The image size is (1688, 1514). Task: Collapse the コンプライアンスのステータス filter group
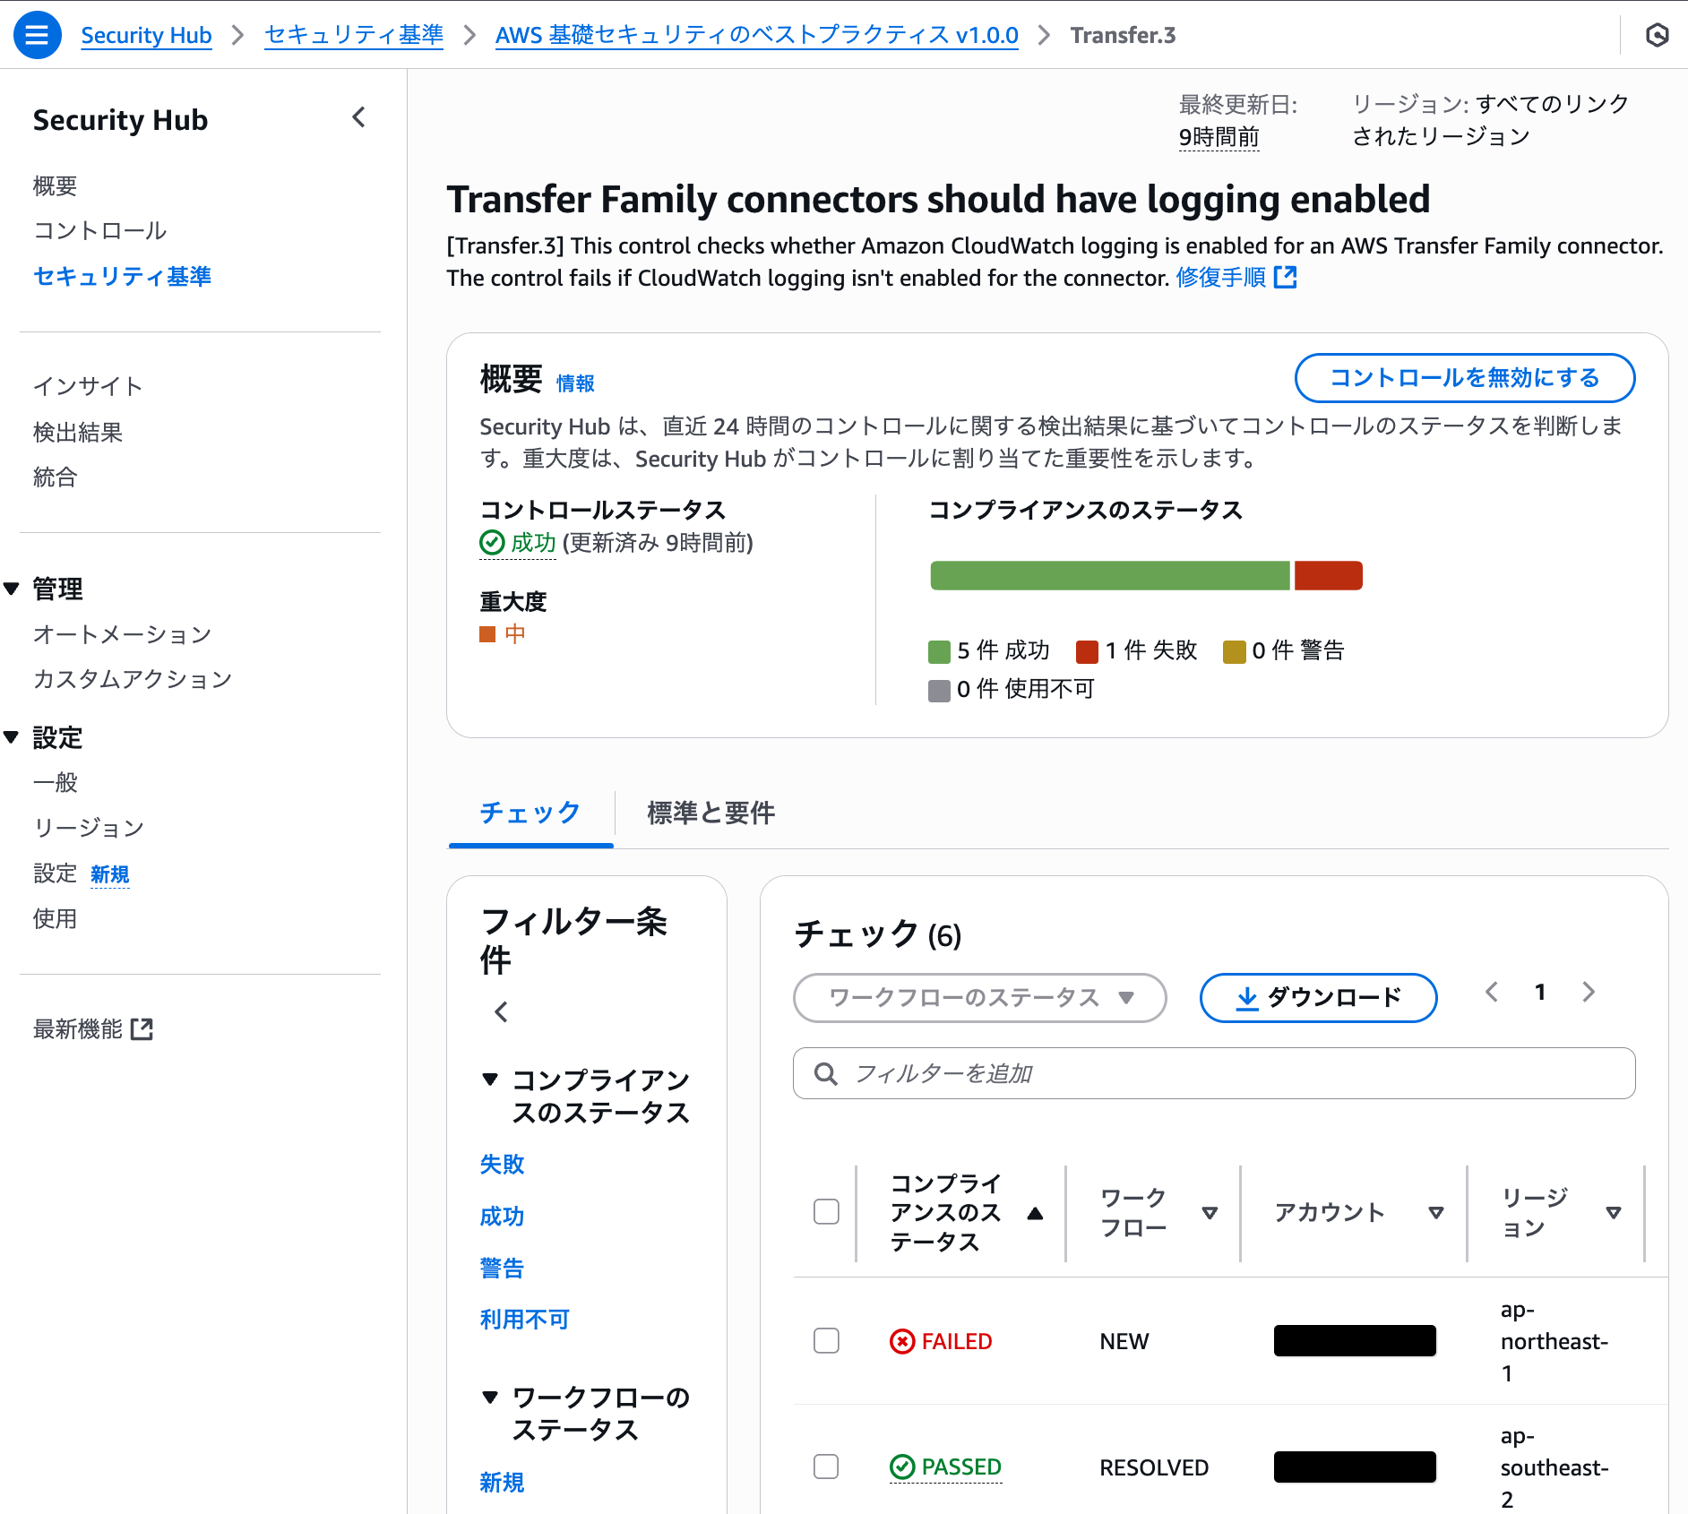click(x=490, y=1080)
